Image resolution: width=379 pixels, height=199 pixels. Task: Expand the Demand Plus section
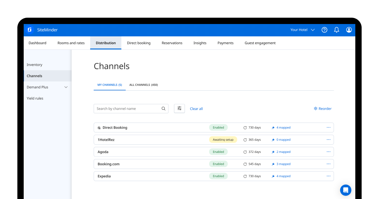tap(66, 87)
